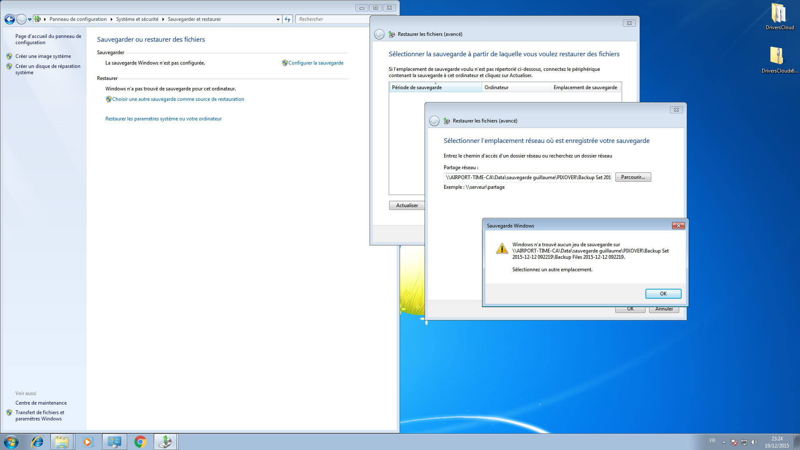
Task: Click the address bar Control Panel icon
Action: pyautogui.click(x=37, y=19)
